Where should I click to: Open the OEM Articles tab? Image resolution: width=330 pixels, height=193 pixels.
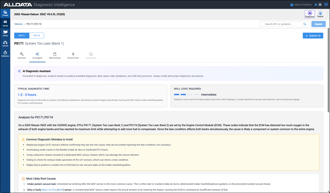55,55
